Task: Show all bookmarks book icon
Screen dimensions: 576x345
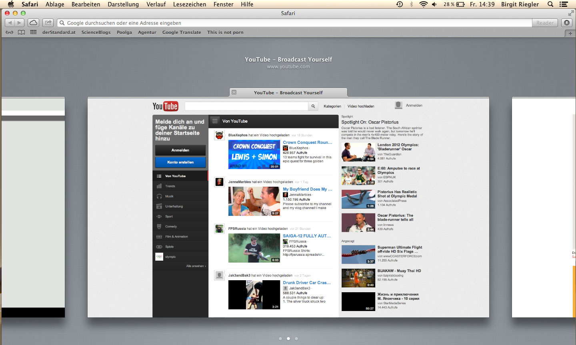Action: pyautogui.click(x=22, y=32)
